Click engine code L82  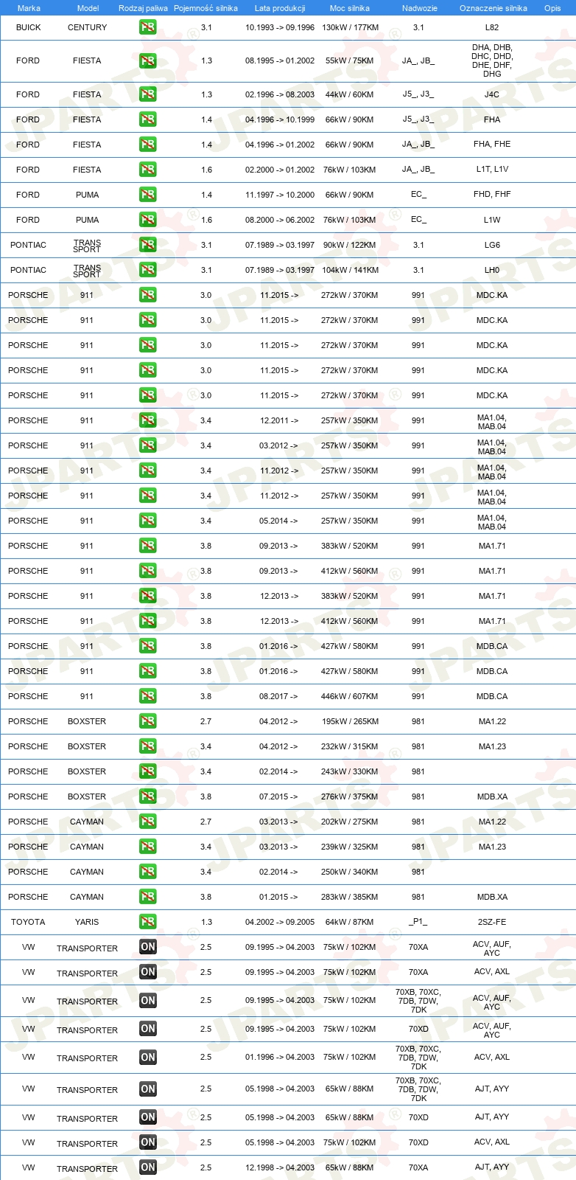pos(492,27)
